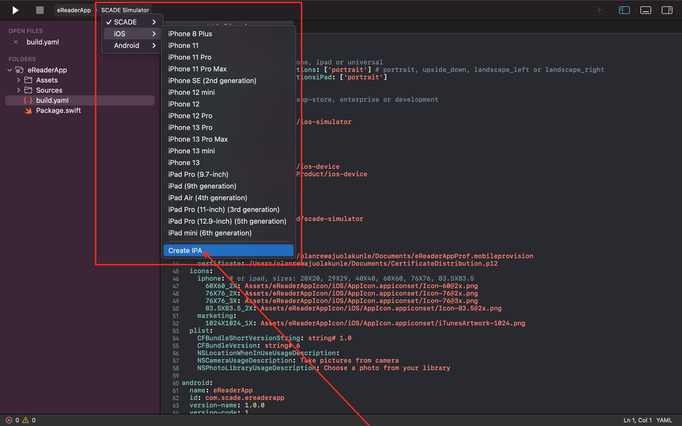Select iPhone 13 Pro simulator target
This screenshot has height=426, width=682.
point(190,127)
